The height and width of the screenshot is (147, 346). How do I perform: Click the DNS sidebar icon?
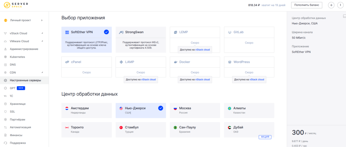pyautogui.click(x=5, y=65)
